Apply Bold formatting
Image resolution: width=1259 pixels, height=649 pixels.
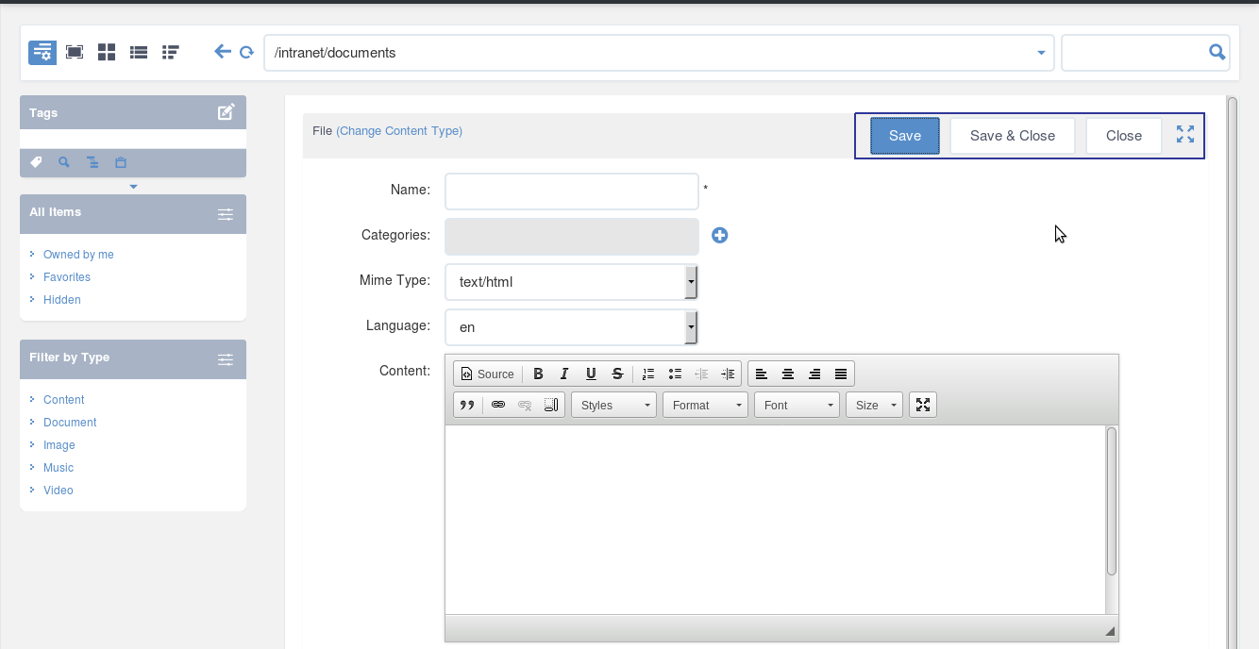pos(538,374)
